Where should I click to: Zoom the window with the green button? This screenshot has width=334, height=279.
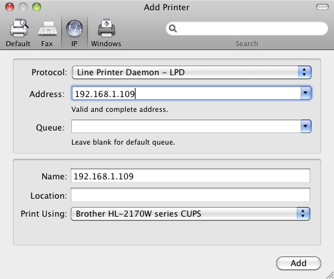click(37, 7)
